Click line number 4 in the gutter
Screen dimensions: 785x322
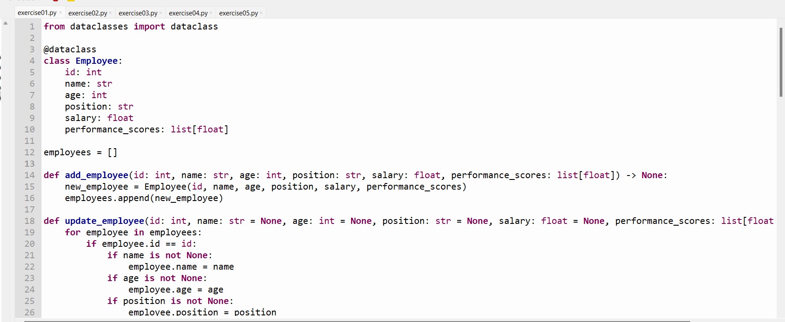coord(32,61)
